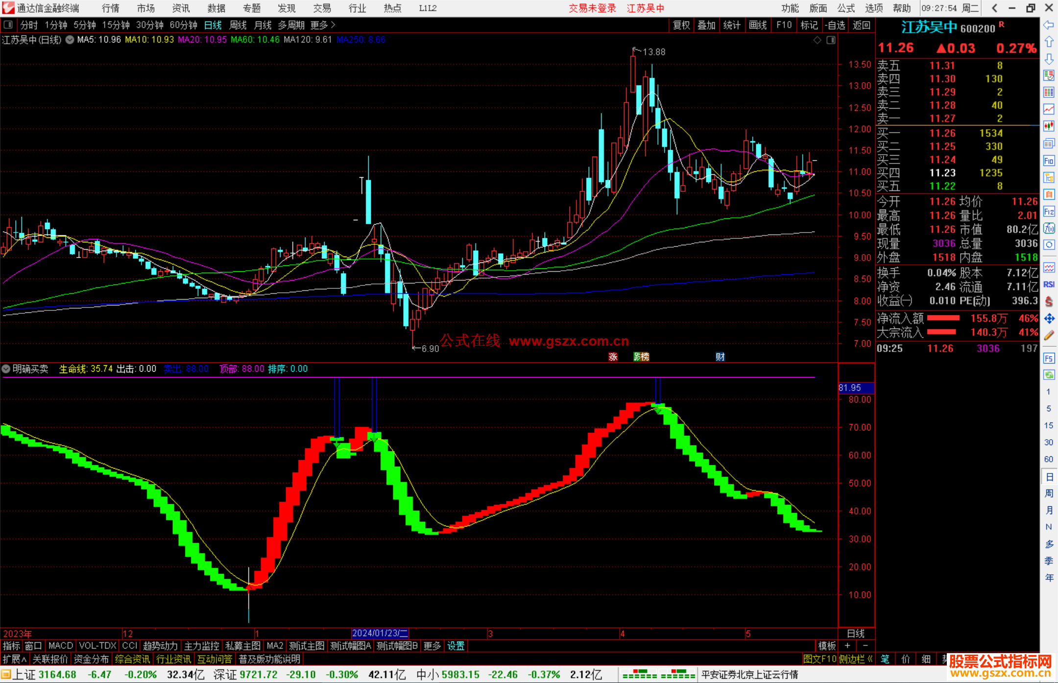Open the 公式 menu

point(846,8)
